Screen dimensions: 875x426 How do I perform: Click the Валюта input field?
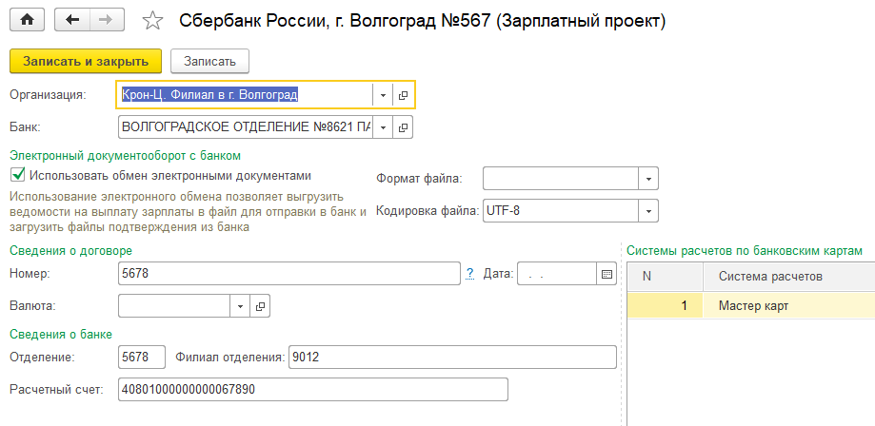174,306
